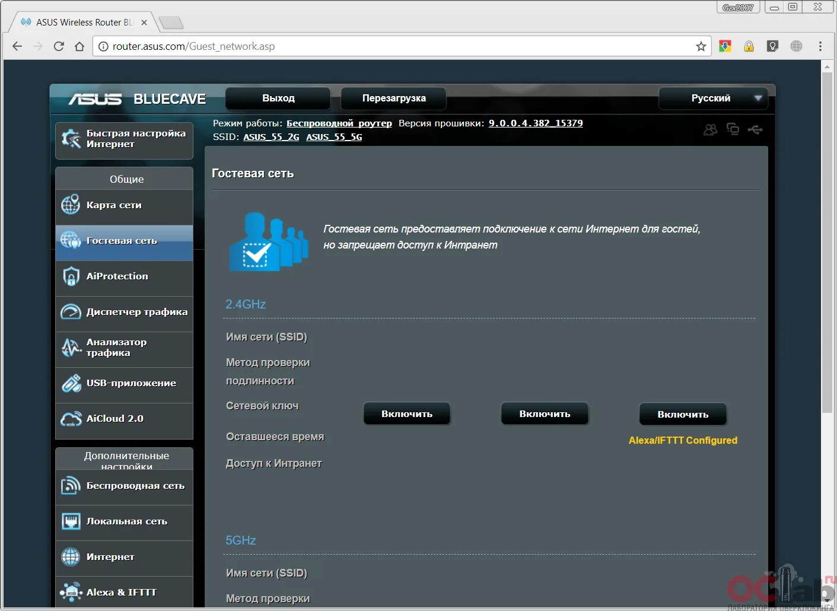Open Локальная сеть menu item
The image size is (837, 611).
pos(124,523)
